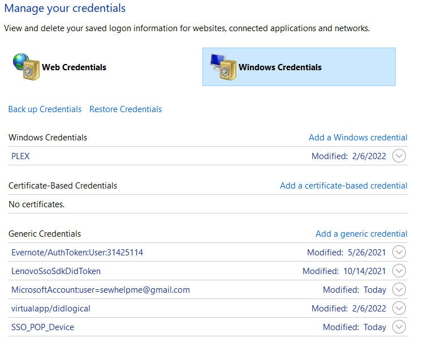Select the Windows Credentials tab

(x=280, y=67)
